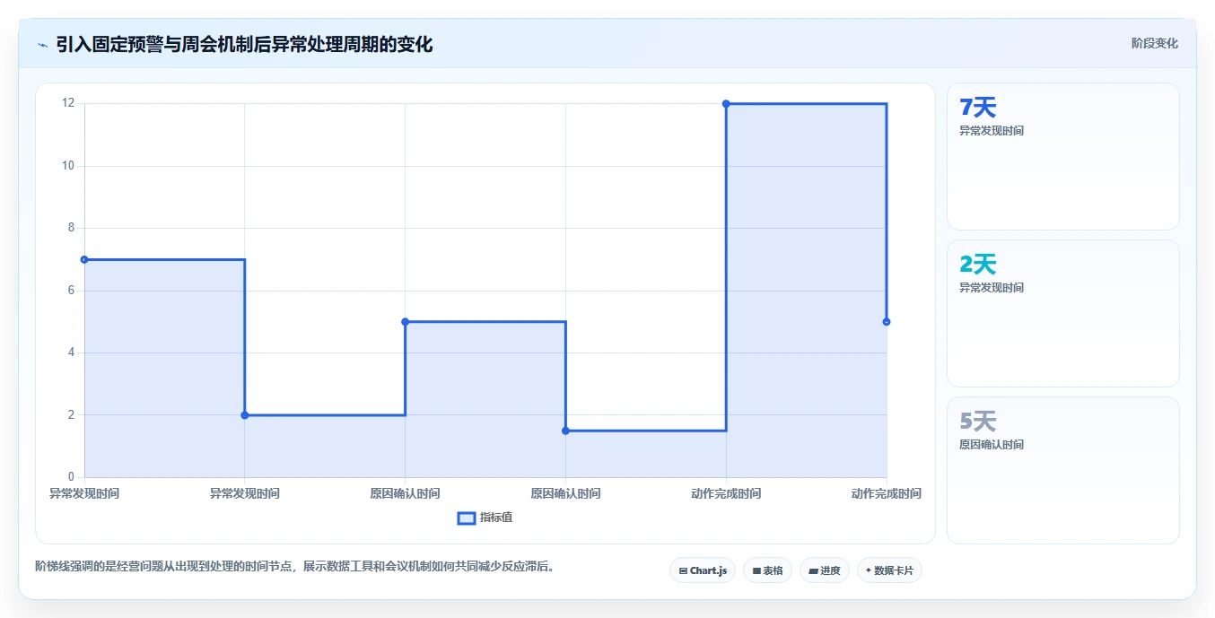Select the 数据卡片 tag chip

(x=889, y=570)
